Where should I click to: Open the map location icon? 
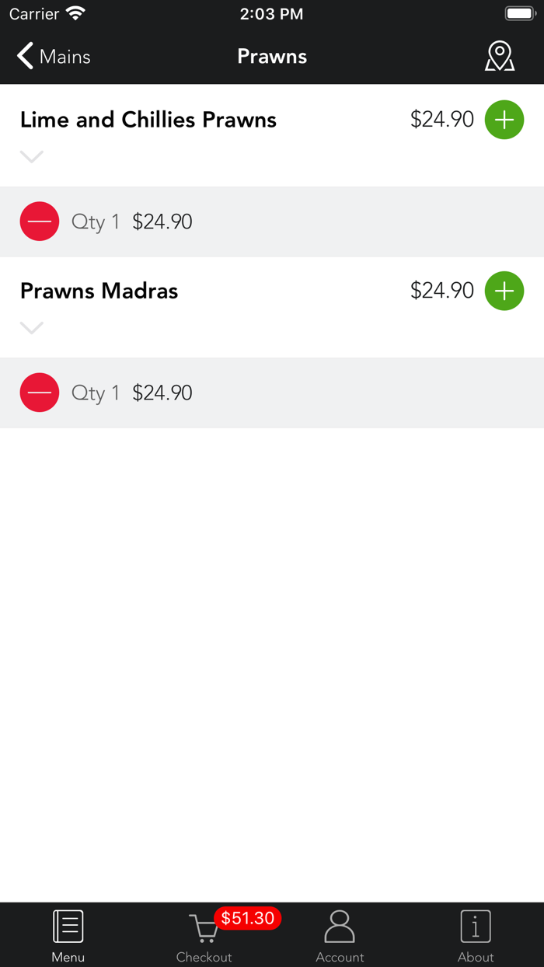(500, 57)
